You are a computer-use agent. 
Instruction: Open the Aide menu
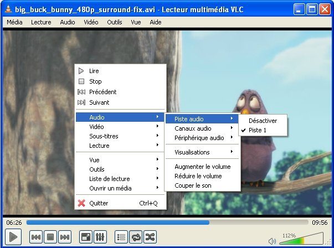point(156,22)
